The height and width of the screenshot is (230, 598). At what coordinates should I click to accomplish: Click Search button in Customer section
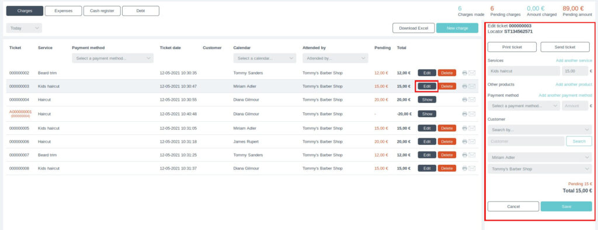pyautogui.click(x=579, y=141)
